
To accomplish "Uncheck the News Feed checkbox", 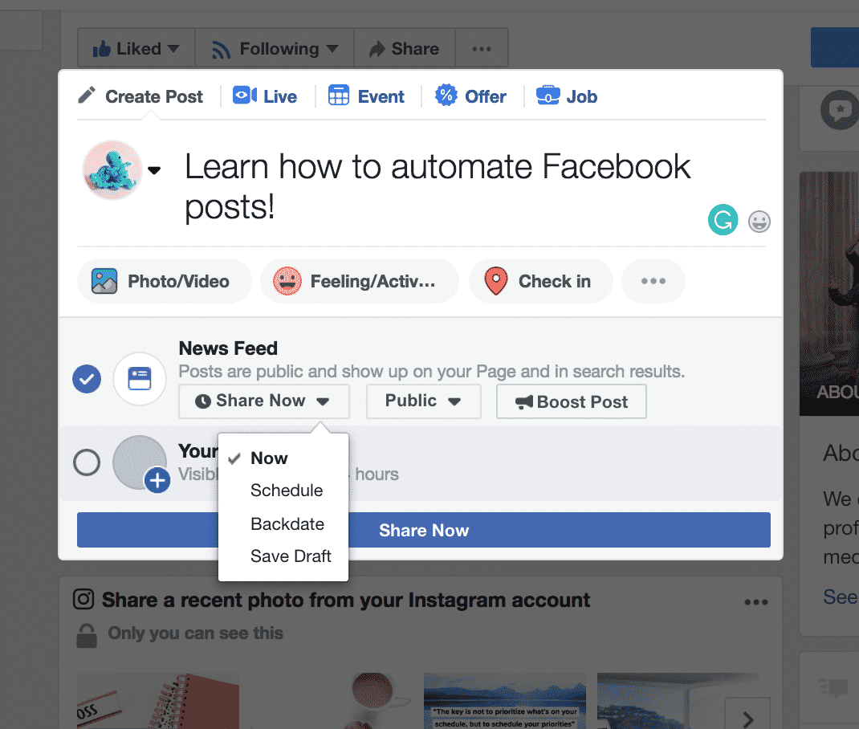I will pyautogui.click(x=87, y=378).
